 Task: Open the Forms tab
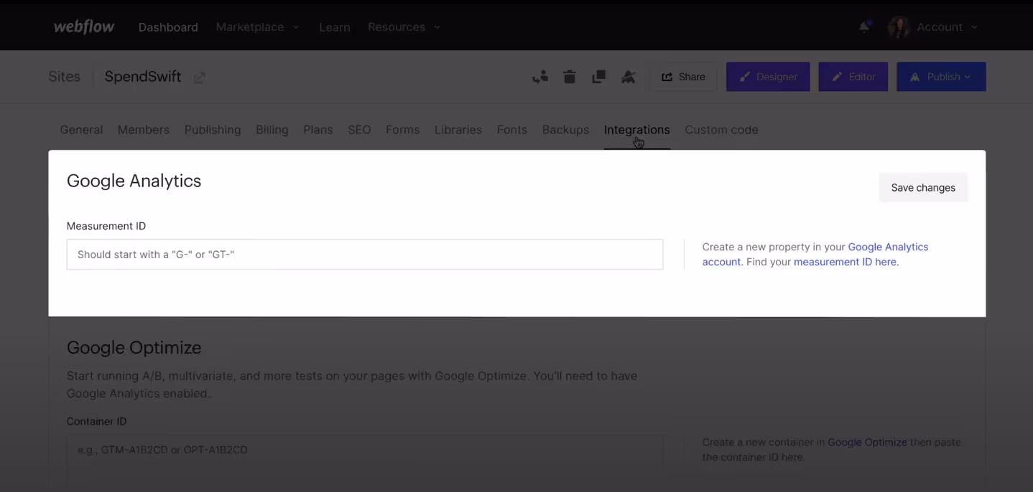pos(402,130)
